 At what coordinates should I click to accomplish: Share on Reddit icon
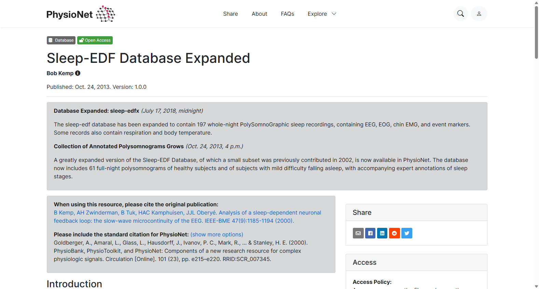(395, 233)
